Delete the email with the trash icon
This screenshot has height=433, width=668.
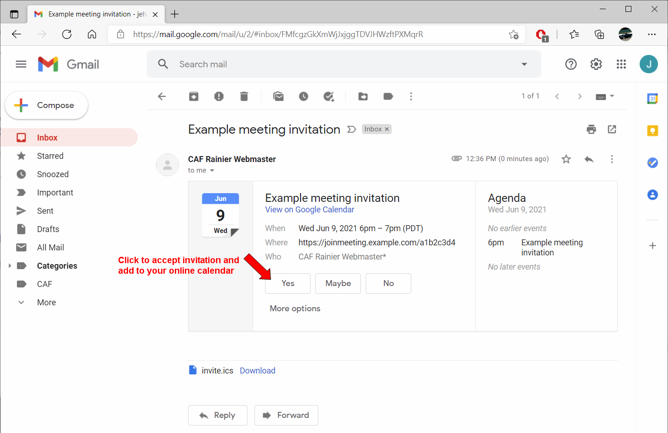(244, 97)
